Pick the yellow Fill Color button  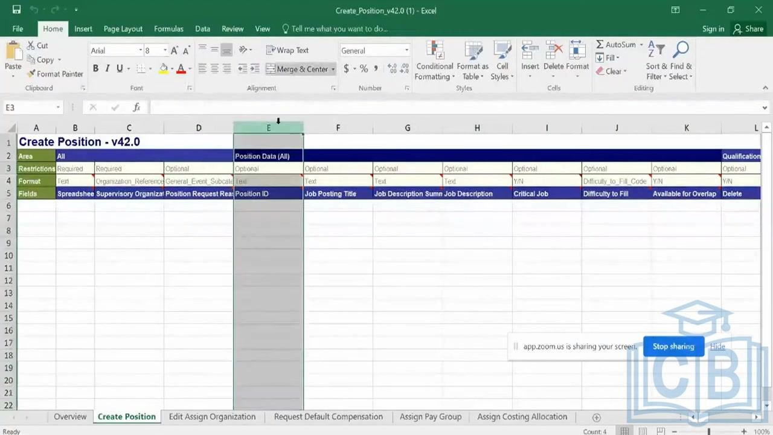click(x=163, y=69)
